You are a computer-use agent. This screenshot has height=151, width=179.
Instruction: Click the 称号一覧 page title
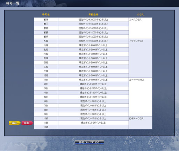click(x=13, y=3)
